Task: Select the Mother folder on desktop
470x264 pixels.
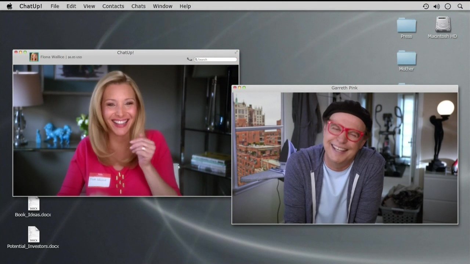Action: [x=406, y=58]
